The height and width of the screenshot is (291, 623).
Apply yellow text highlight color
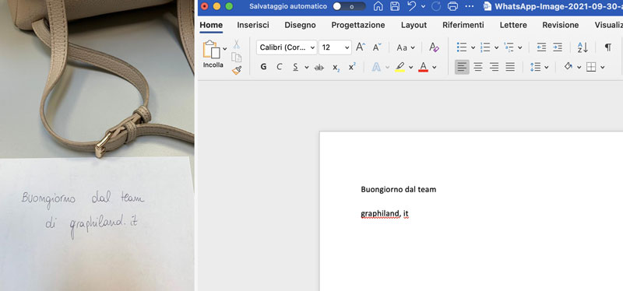pyautogui.click(x=399, y=67)
